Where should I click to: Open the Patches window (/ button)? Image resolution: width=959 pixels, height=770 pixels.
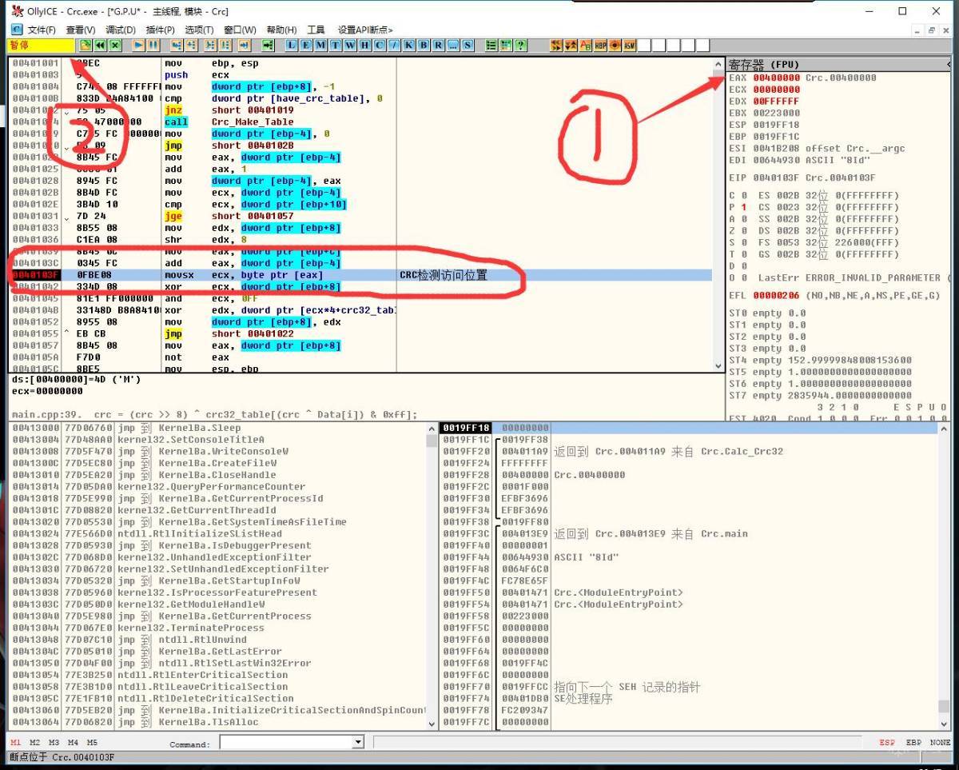point(393,45)
